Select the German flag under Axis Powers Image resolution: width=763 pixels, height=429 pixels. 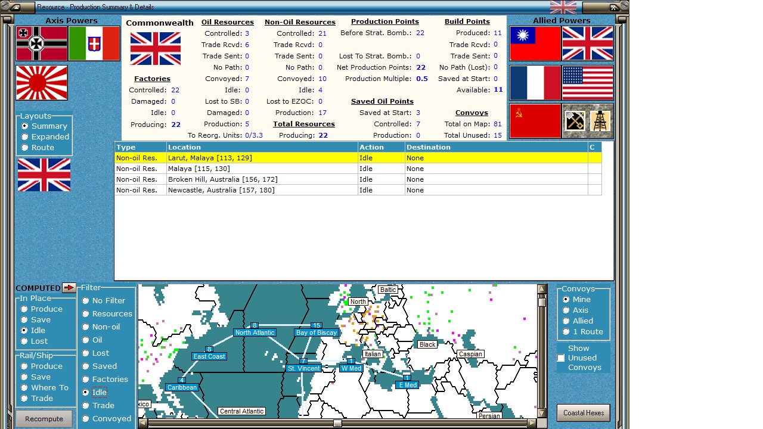tap(42, 43)
